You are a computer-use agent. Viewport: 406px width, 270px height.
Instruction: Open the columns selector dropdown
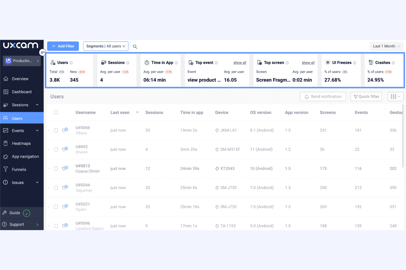tap(395, 97)
